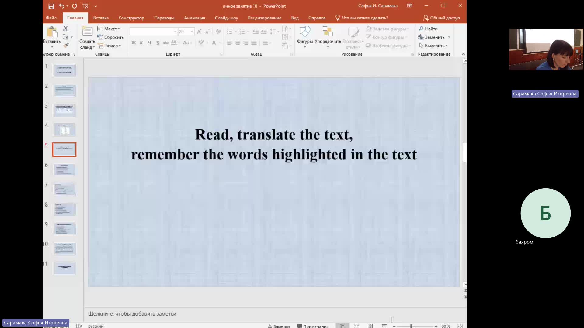
Task: Expand the Раздел dropdown
Action: [x=109, y=46]
